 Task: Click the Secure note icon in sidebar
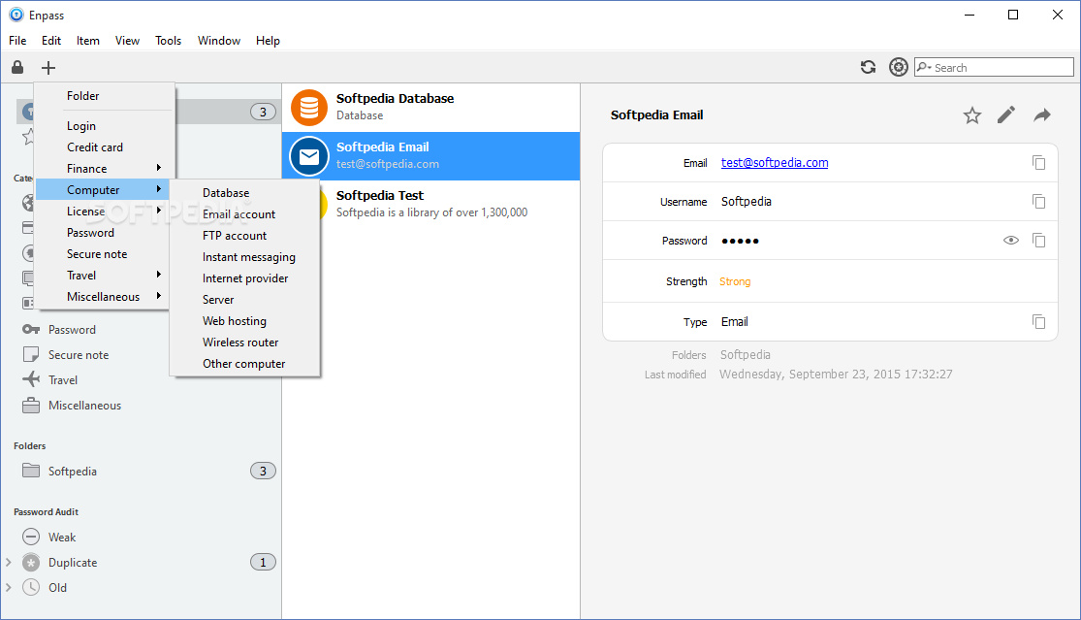point(31,354)
